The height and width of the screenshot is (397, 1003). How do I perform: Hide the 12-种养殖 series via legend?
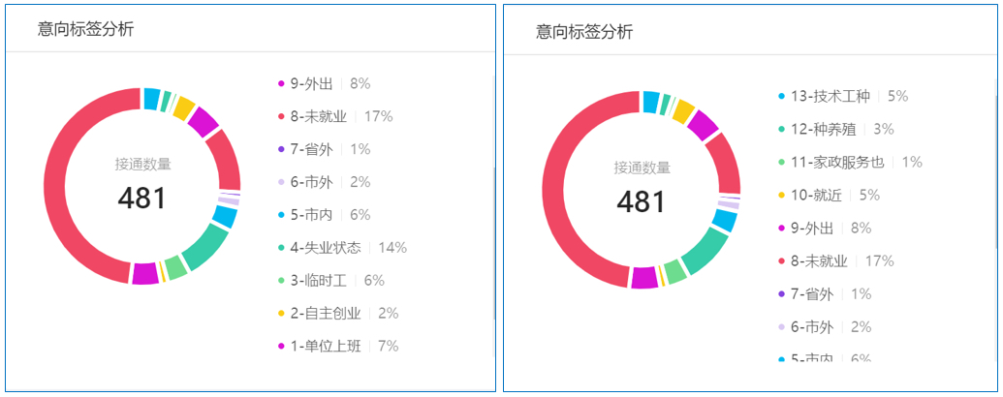(x=823, y=129)
